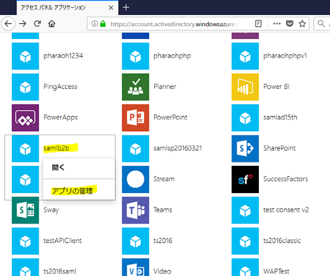
Task: Launch the pharaohphp cube icon
Action: (135, 56)
